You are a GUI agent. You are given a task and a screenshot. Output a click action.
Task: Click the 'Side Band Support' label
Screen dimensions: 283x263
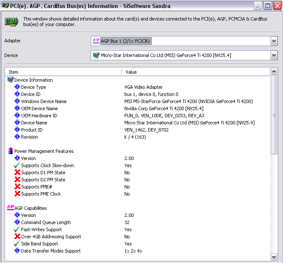coord(39,244)
